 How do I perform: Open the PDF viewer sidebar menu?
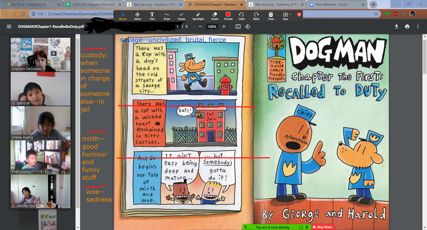point(9,26)
